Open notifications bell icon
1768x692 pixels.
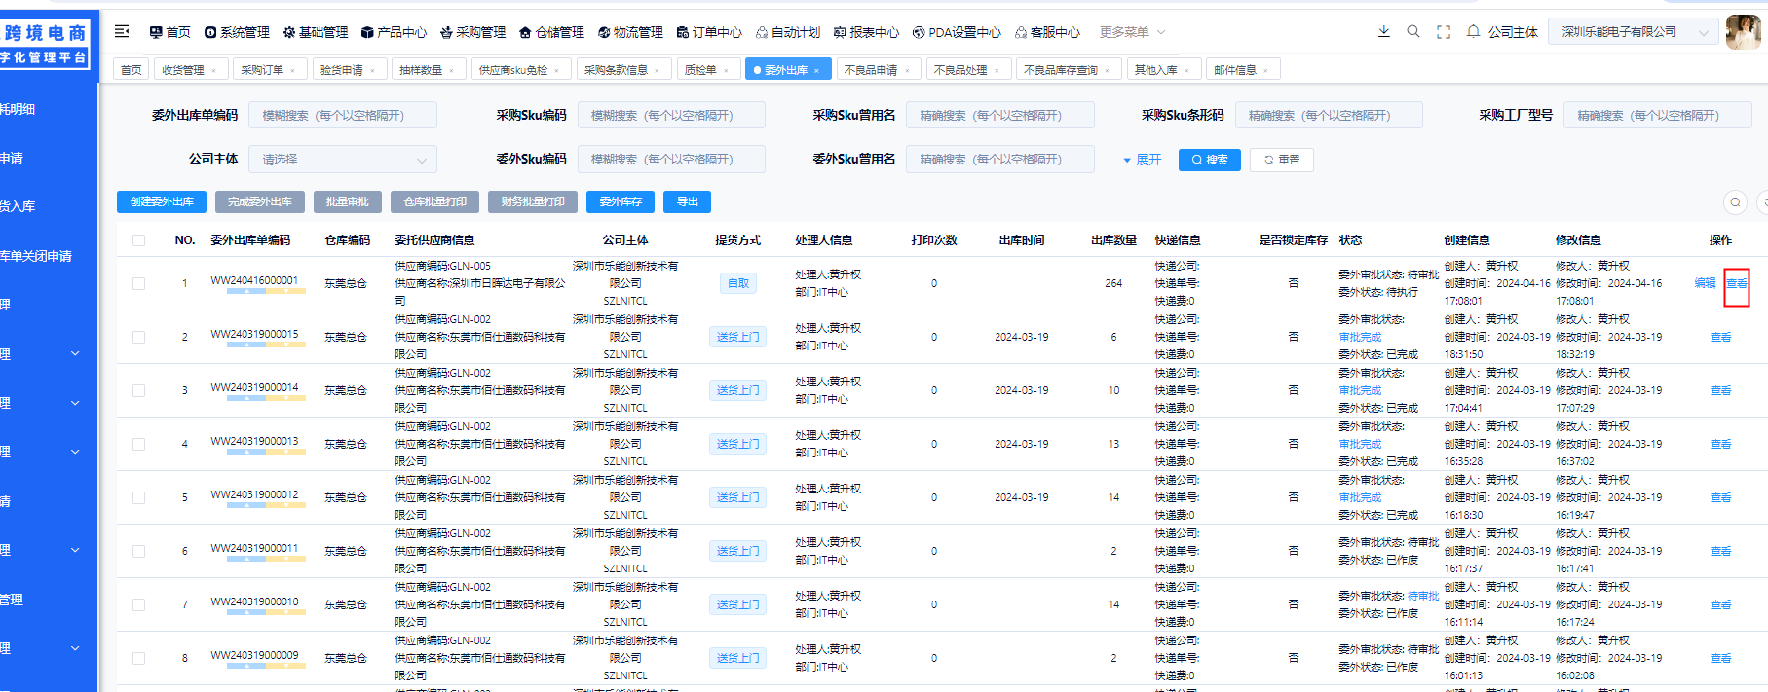[1473, 32]
